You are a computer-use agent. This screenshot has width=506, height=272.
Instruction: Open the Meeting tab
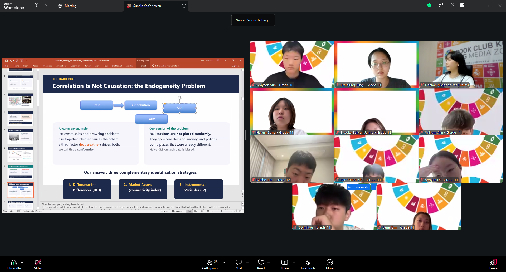point(67,6)
